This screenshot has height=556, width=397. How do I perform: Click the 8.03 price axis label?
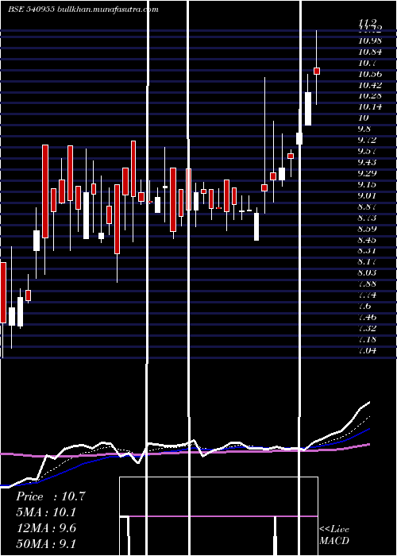point(368,272)
